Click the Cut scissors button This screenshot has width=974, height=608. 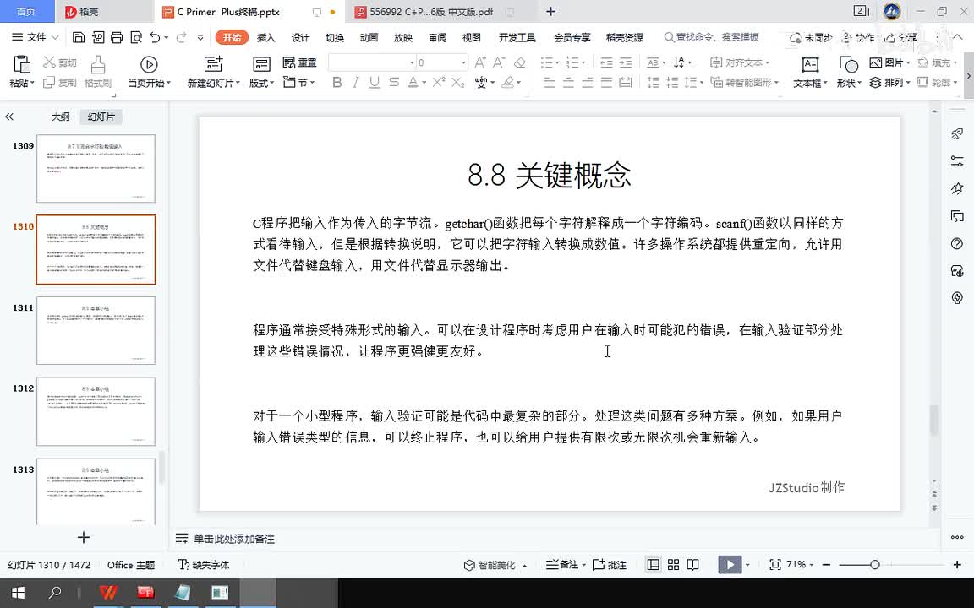click(x=60, y=62)
